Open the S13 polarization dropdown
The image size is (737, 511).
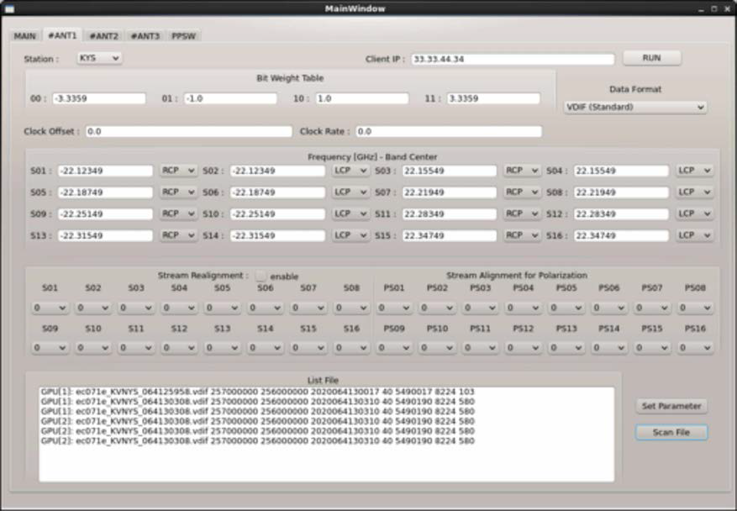[x=178, y=235]
